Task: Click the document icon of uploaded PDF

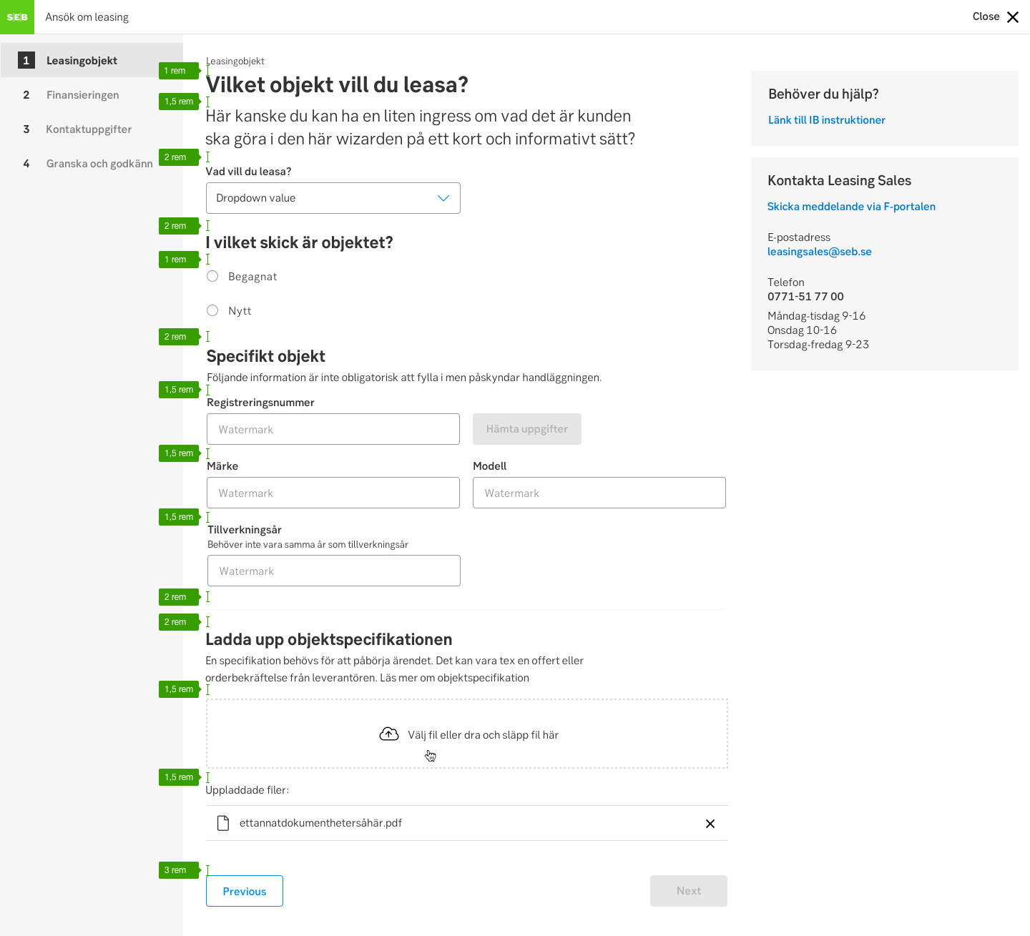Action: click(223, 823)
